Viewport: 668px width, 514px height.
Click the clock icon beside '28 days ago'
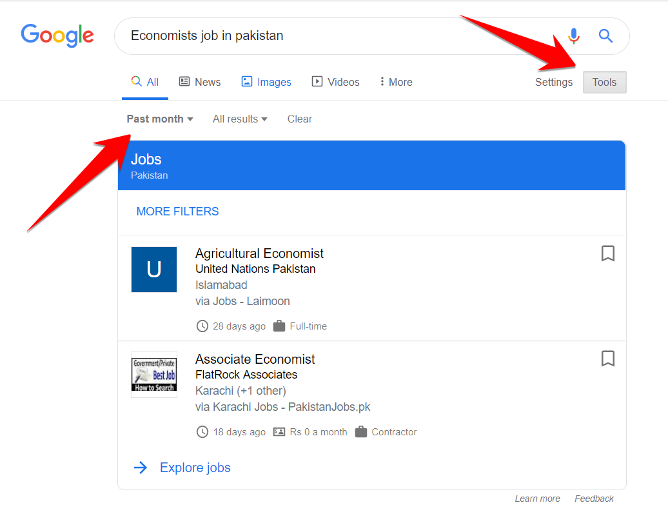[x=202, y=326]
